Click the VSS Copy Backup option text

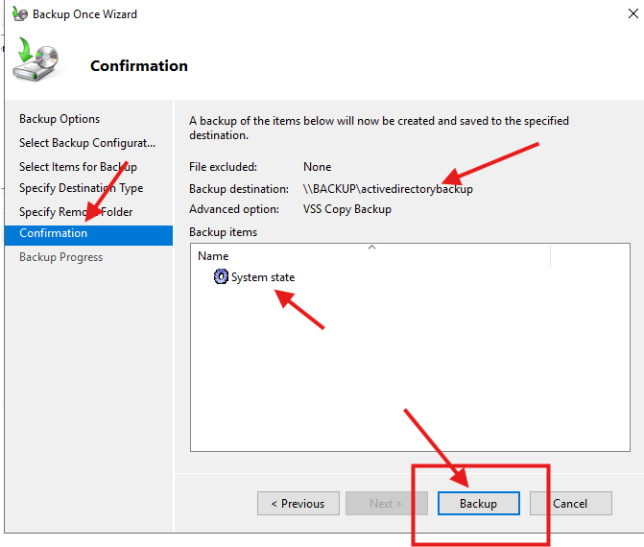(x=346, y=209)
